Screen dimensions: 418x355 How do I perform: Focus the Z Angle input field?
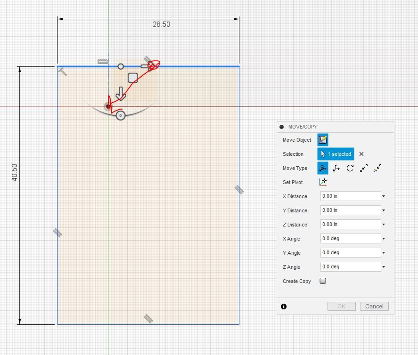[351, 267]
